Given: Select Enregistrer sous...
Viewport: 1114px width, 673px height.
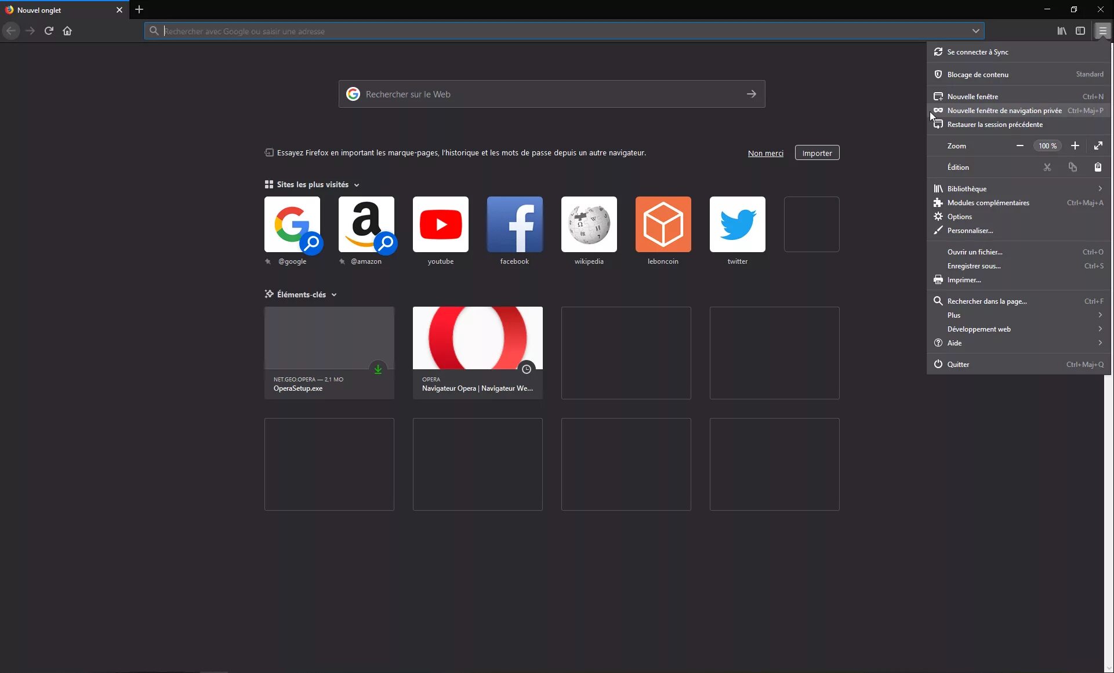Looking at the screenshot, I should tap(1018, 265).
